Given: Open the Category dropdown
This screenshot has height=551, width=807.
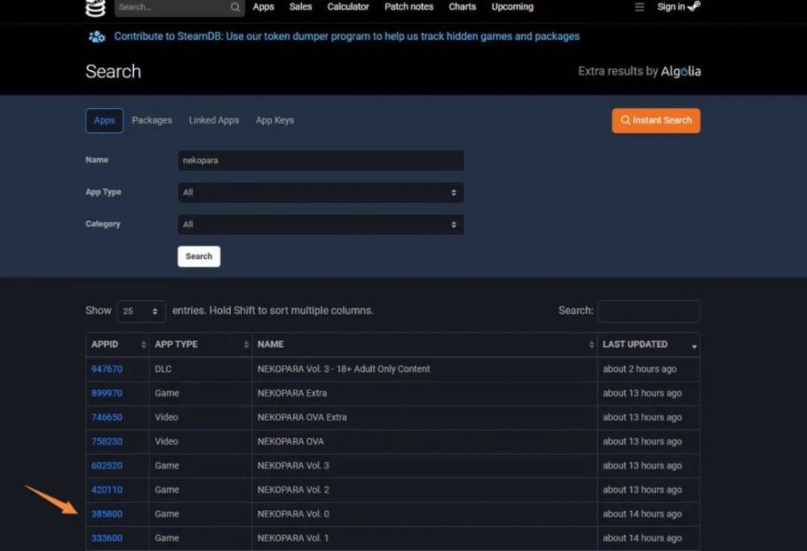Looking at the screenshot, I should 320,224.
